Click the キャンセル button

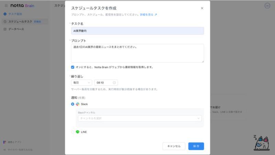174,146
